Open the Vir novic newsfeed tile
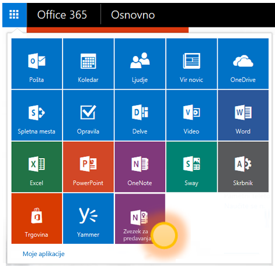The height and width of the screenshot is (266, 275). pos(192,64)
